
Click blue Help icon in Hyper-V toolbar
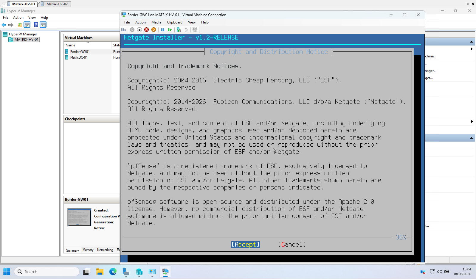36,25
